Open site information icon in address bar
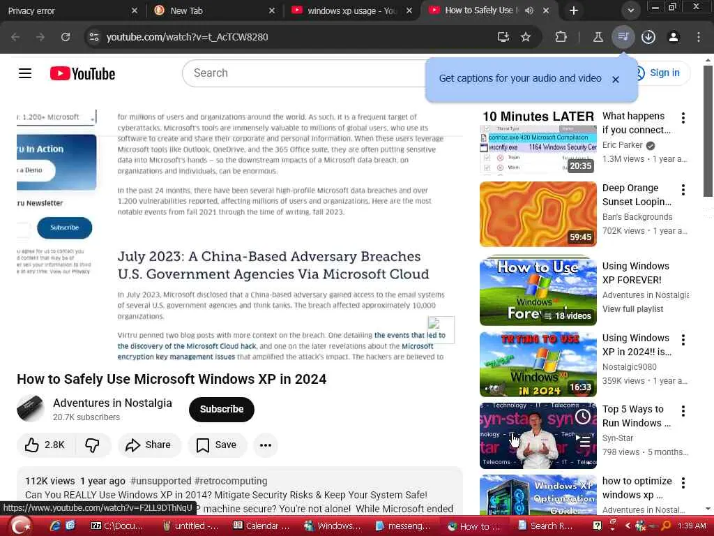The image size is (714, 536). [x=94, y=37]
